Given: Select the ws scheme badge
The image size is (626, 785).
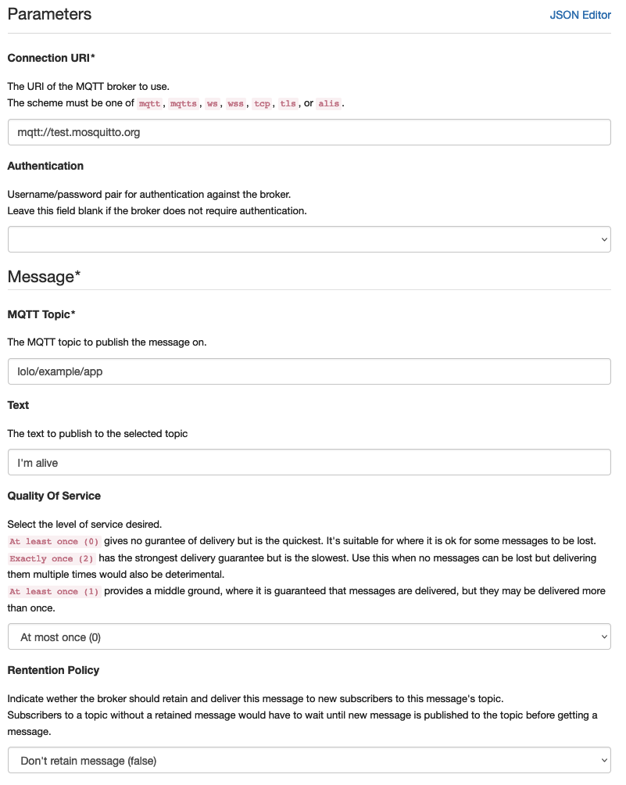Looking at the screenshot, I should tap(213, 103).
